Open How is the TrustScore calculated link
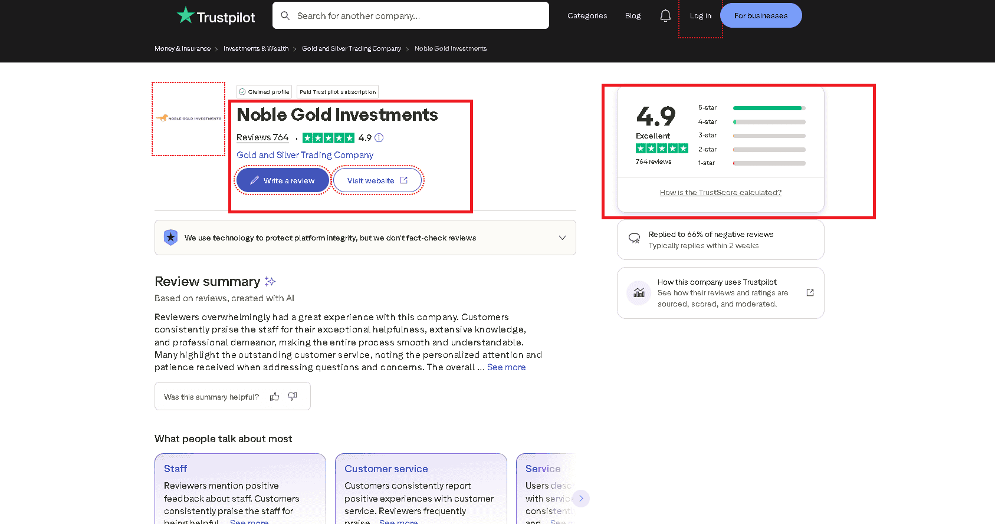Image resolution: width=995 pixels, height=524 pixels. (721, 193)
